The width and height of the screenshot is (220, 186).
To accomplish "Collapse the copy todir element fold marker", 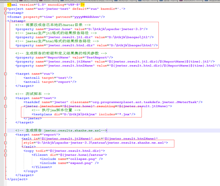I will (6, 151).
